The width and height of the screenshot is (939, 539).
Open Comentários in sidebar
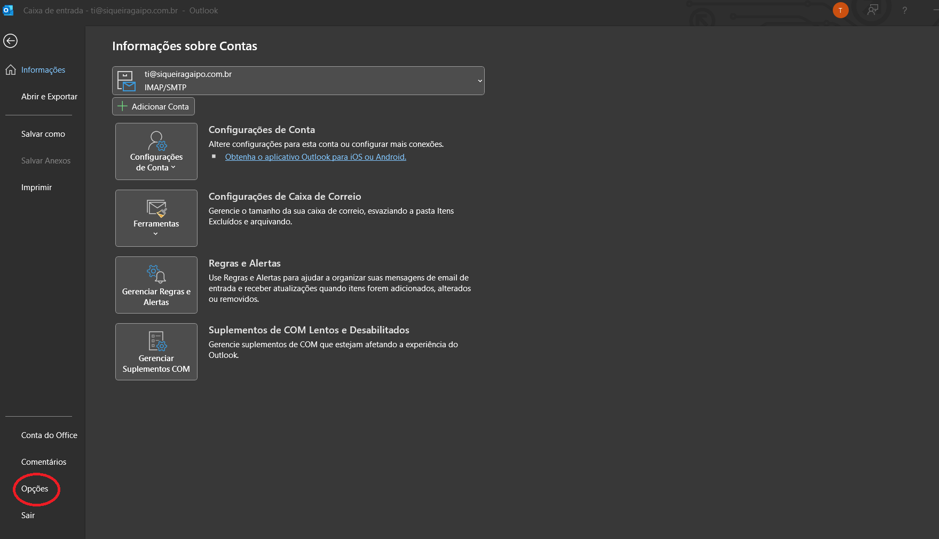(x=43, y=462)
